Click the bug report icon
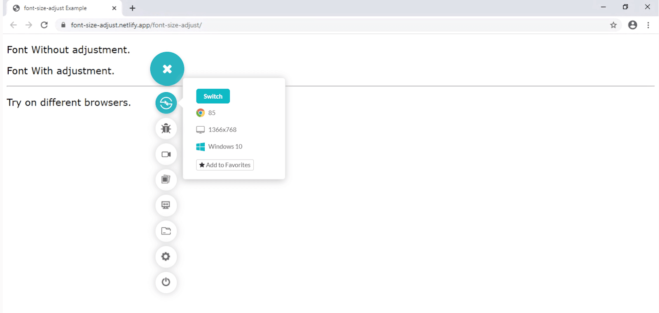 [166, 128]
